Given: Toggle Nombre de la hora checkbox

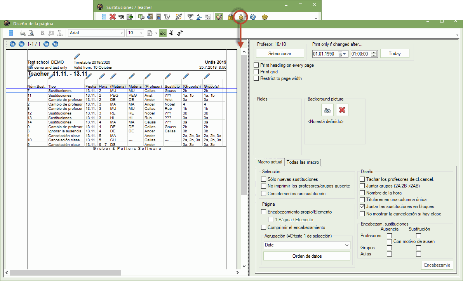Looking at the screenshot, I should pos(362,193).
